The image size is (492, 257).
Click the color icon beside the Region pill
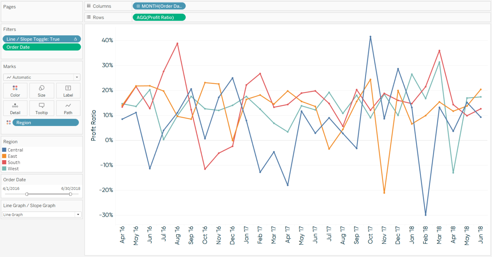point(8,122)
